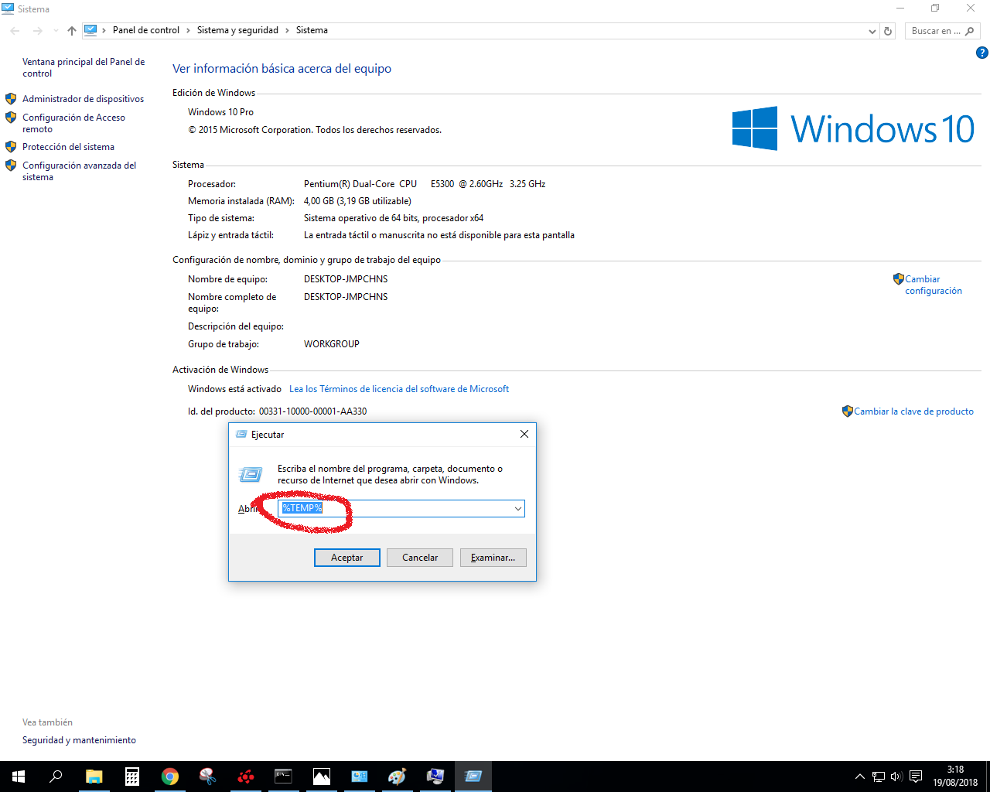Viewport: 990px width, 792px height.
Task: Open Protección del sistema
Action: pyautogui.click(x=68, y=147)
